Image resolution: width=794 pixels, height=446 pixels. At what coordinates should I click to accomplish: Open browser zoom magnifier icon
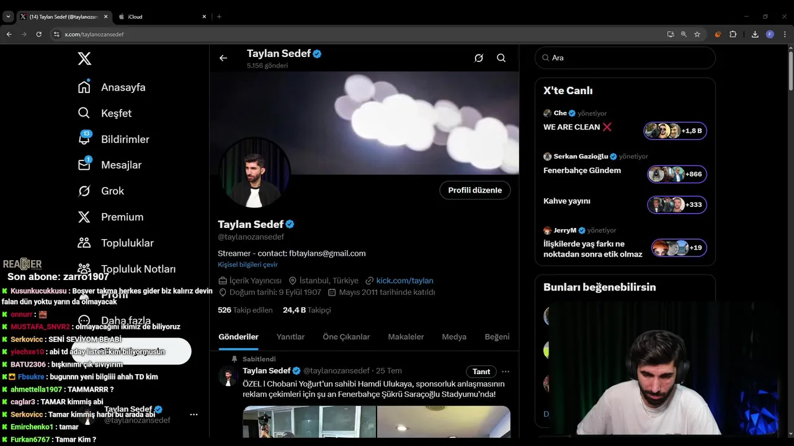click(x=684, y=34)
